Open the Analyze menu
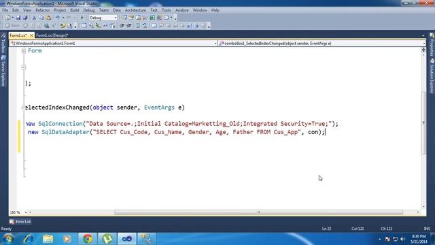The height and width of the screenshot is (245, 435). [x=181, y=10]
